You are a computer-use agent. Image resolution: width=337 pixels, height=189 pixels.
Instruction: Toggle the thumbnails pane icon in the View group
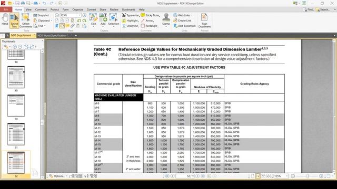coord(62,26)
